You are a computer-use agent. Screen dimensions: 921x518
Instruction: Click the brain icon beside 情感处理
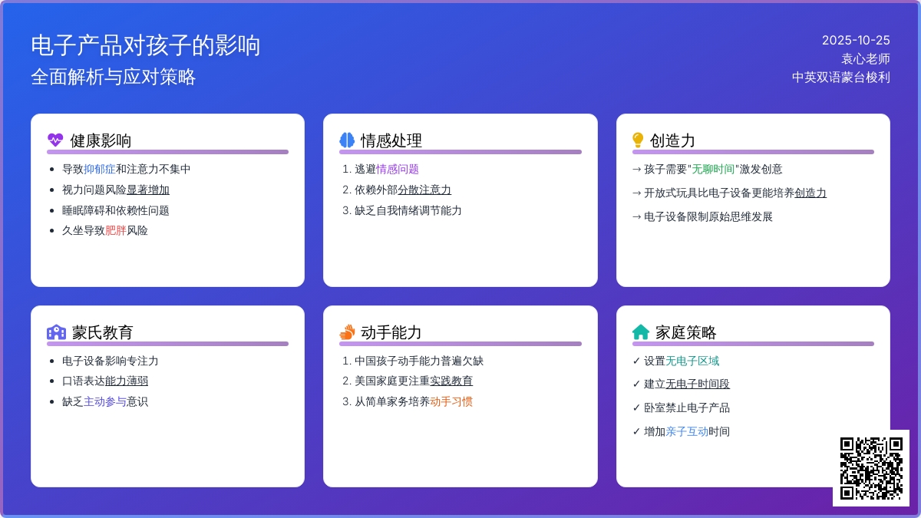348,140
